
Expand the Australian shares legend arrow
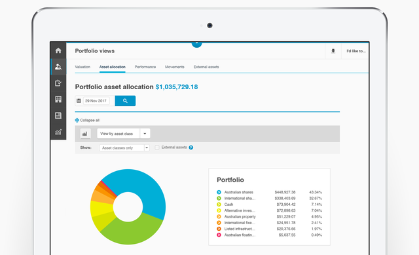tap(219, 192)
